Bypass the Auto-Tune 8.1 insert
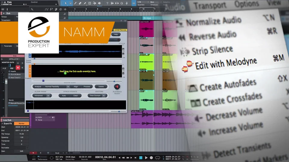The height and width of the screenshot is (162, 289). (x=9, y=77)
